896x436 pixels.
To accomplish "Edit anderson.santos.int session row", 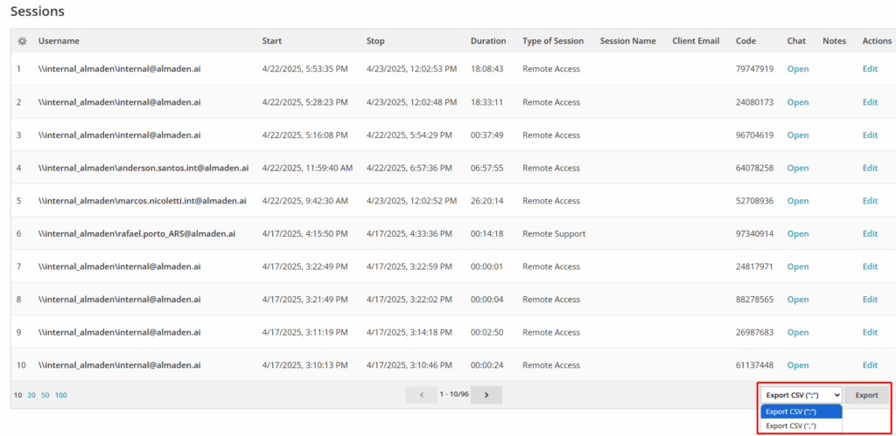I will point(870,168).
